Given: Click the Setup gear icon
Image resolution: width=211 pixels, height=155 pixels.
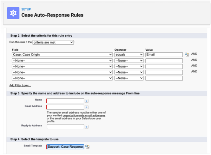Looking at the screenshot, I should point(13,13).
